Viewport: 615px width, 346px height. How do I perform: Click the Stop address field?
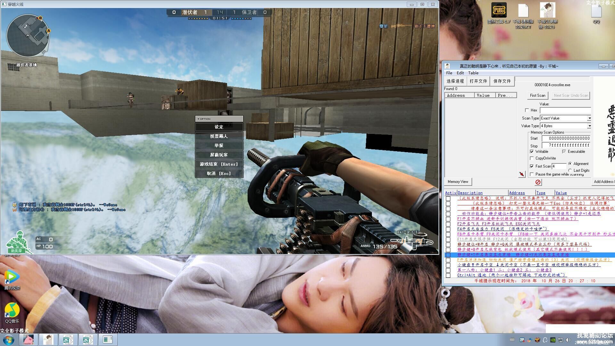566,145
